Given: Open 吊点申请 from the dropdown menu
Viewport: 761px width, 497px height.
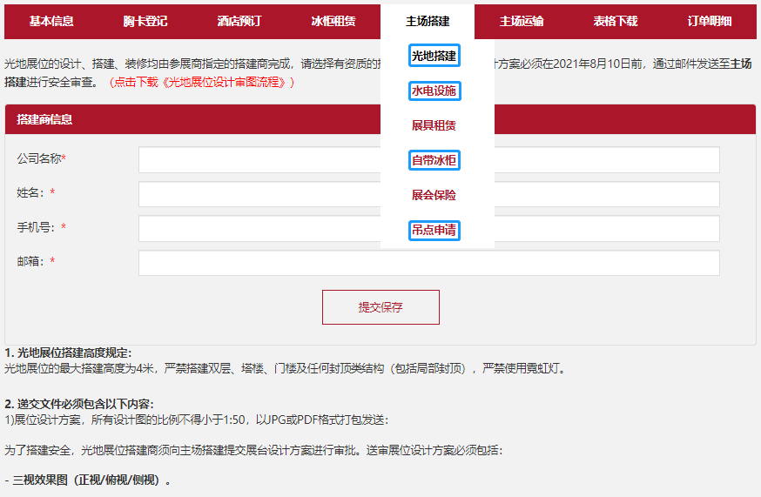Looking at the screenshot, I should pyautogui.click(x=434, y=231).
